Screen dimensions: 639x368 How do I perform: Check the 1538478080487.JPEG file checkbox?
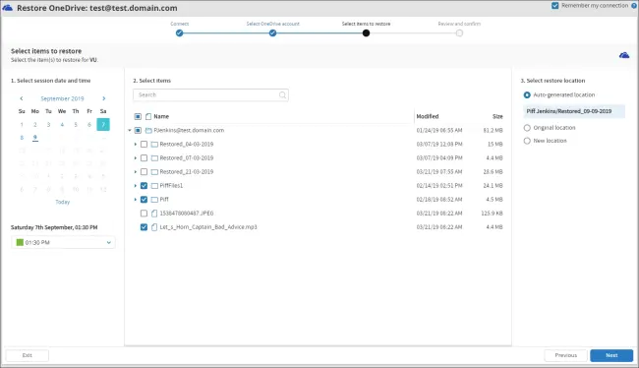coord(144,214)
